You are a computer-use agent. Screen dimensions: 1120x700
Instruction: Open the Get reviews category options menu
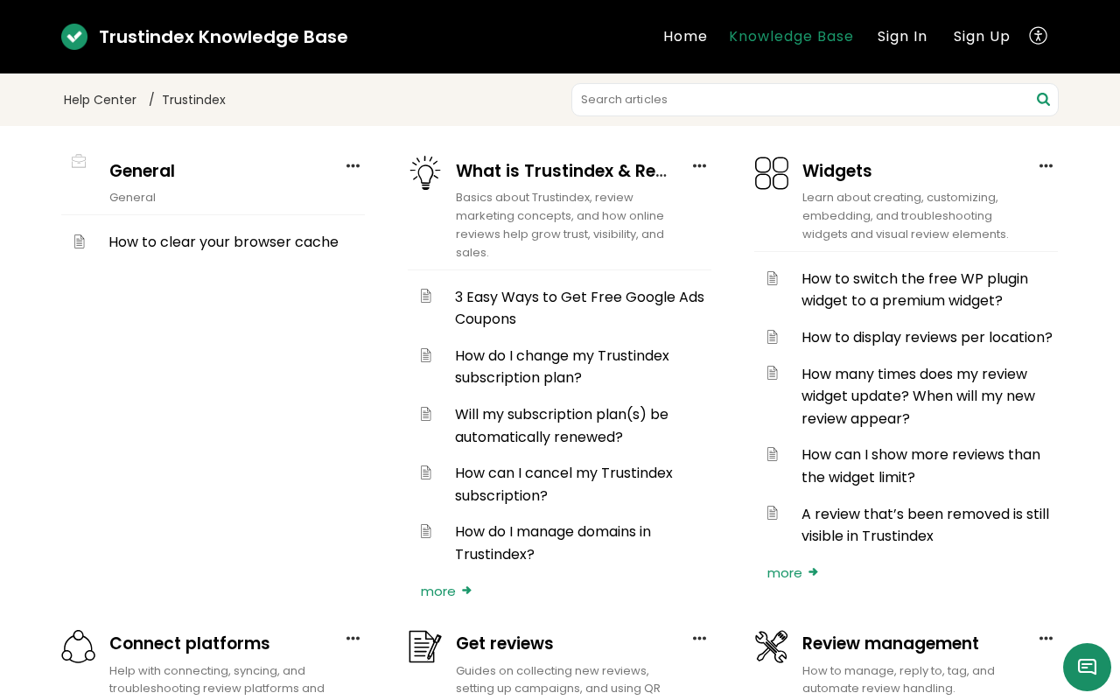(699, 639)
